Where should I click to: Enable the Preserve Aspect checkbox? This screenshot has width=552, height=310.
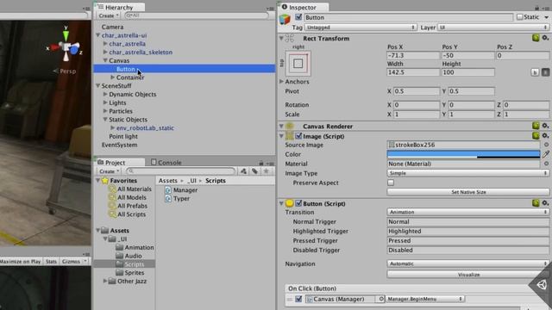(x=391, y=183)
